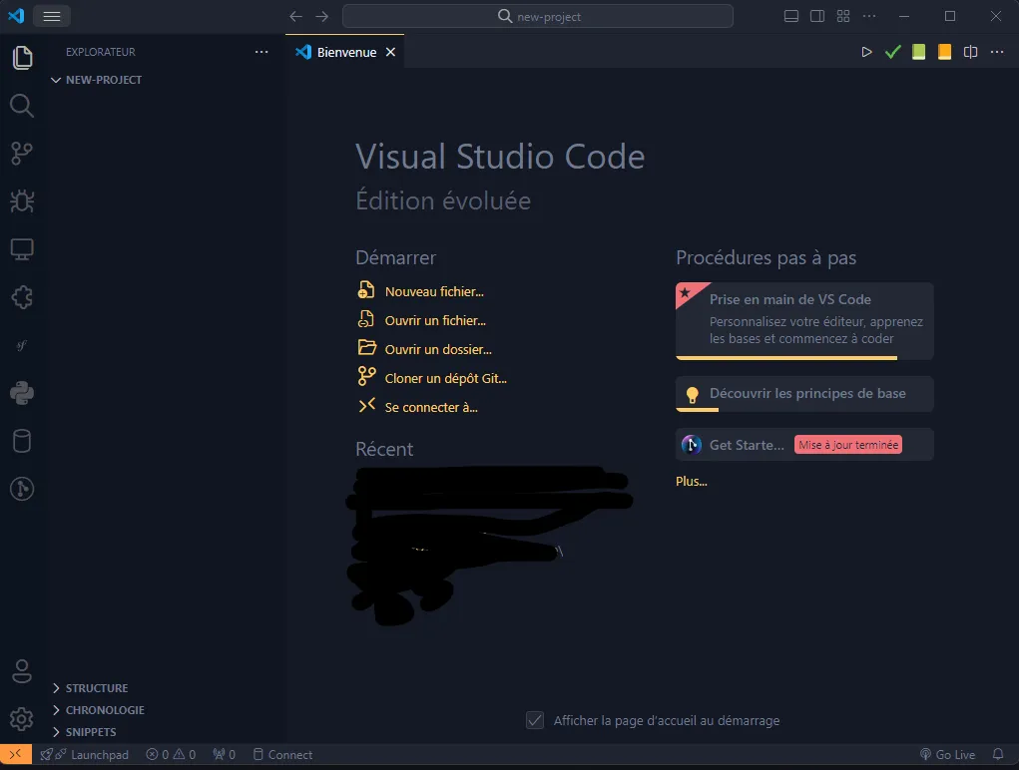Open the Run and Debug view

(22, 201)
